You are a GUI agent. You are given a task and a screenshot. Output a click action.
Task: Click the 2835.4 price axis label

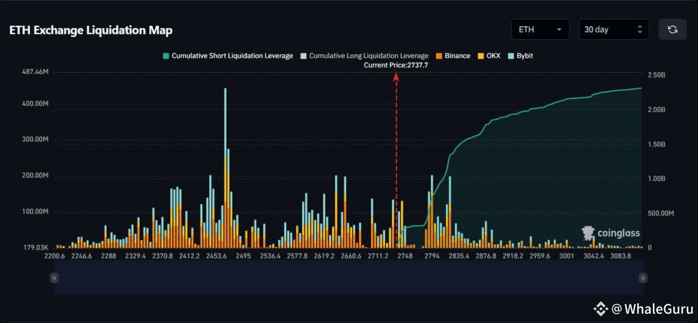coord(459,256)
